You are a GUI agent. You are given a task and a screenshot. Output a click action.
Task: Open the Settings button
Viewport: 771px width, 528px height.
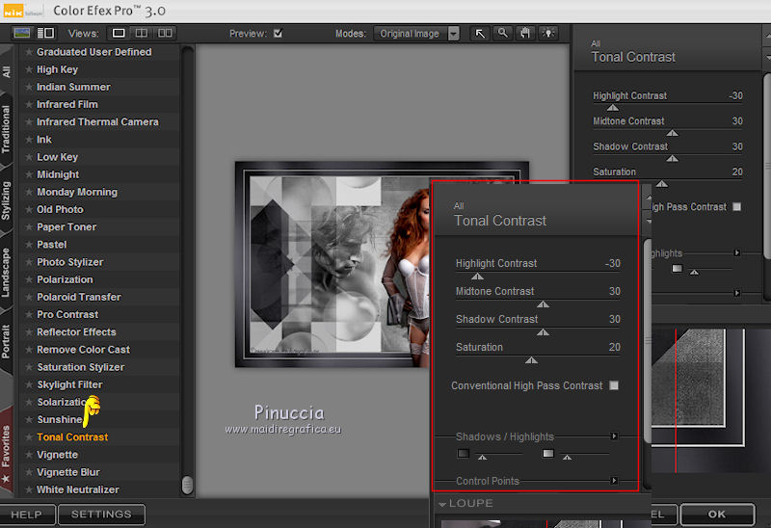pos(101,515)
